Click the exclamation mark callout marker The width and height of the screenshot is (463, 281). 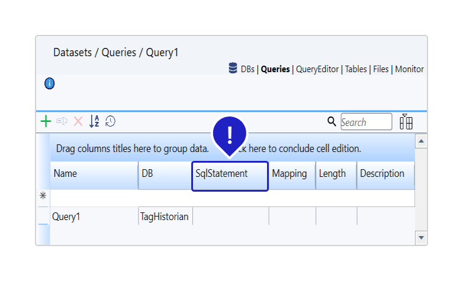click(229, 131)
